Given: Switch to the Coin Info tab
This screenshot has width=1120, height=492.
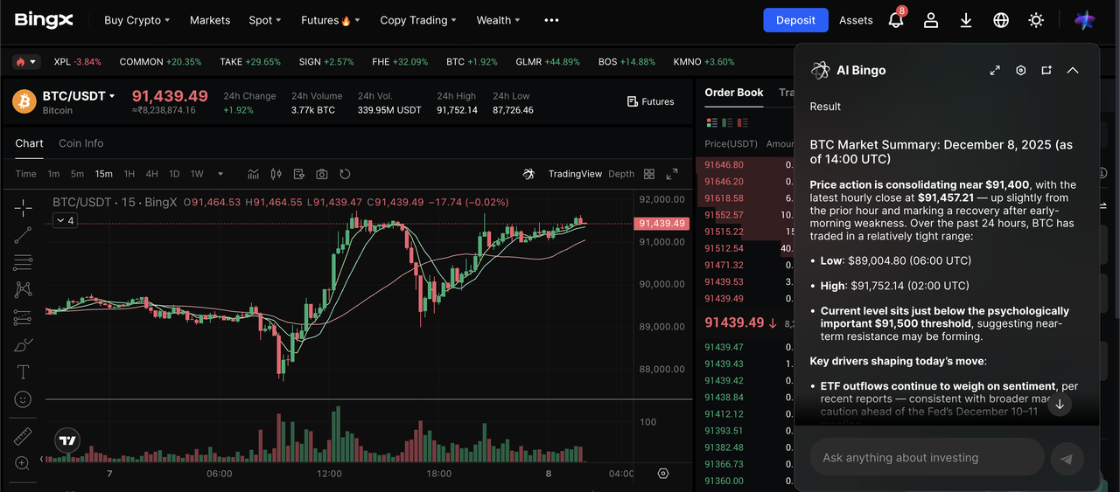Looking at the screenshot, I should point(80,143).
